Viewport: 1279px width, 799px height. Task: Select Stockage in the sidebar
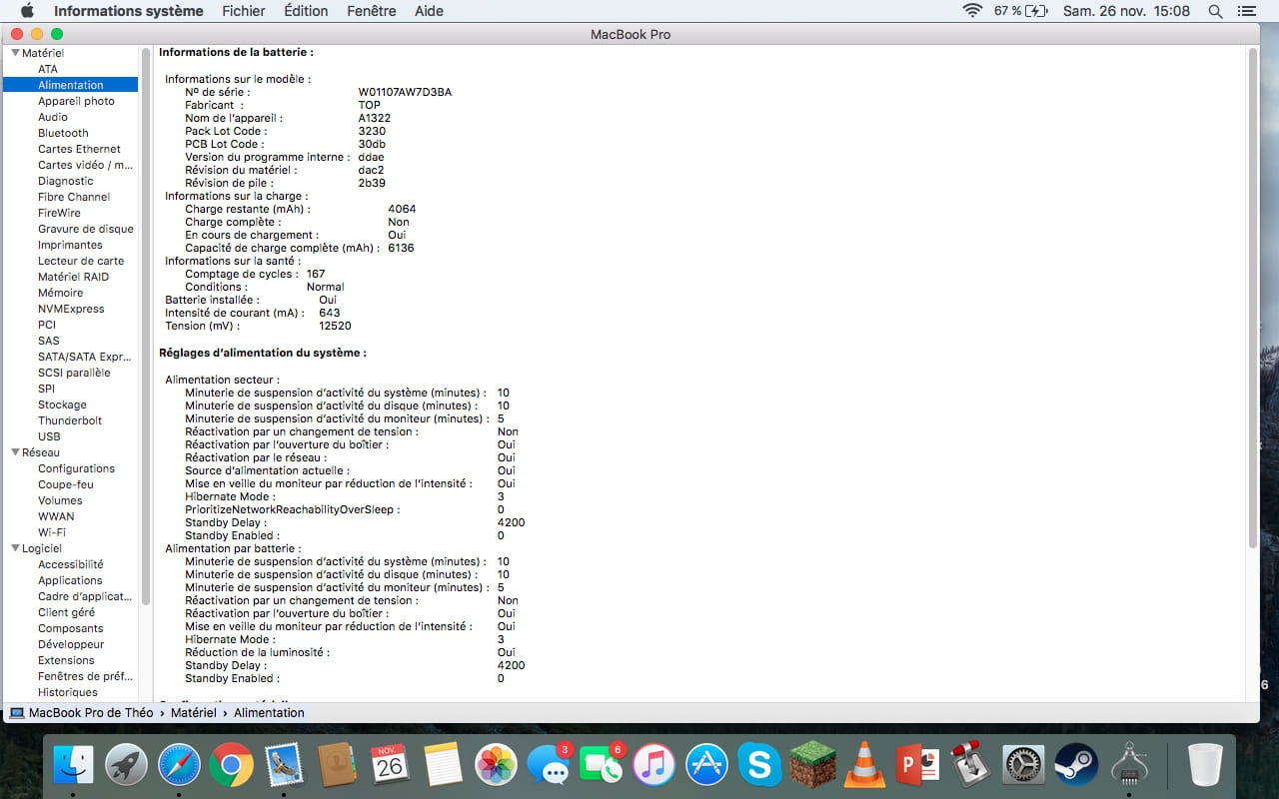pos(62,404)
